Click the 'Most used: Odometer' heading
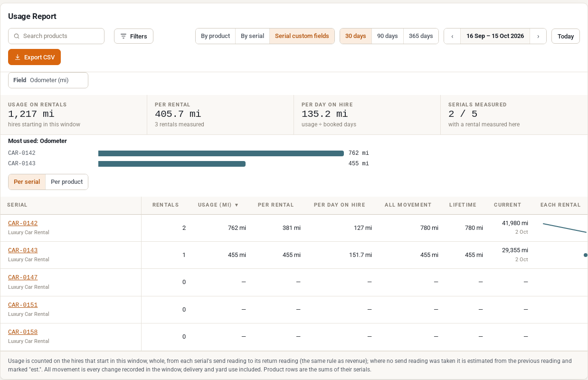 38,141
